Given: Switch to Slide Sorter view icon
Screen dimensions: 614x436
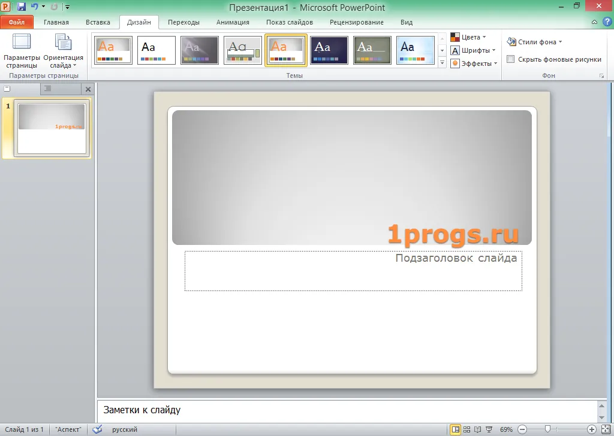Looking at the screenshot, I should (x=466, y=429).
